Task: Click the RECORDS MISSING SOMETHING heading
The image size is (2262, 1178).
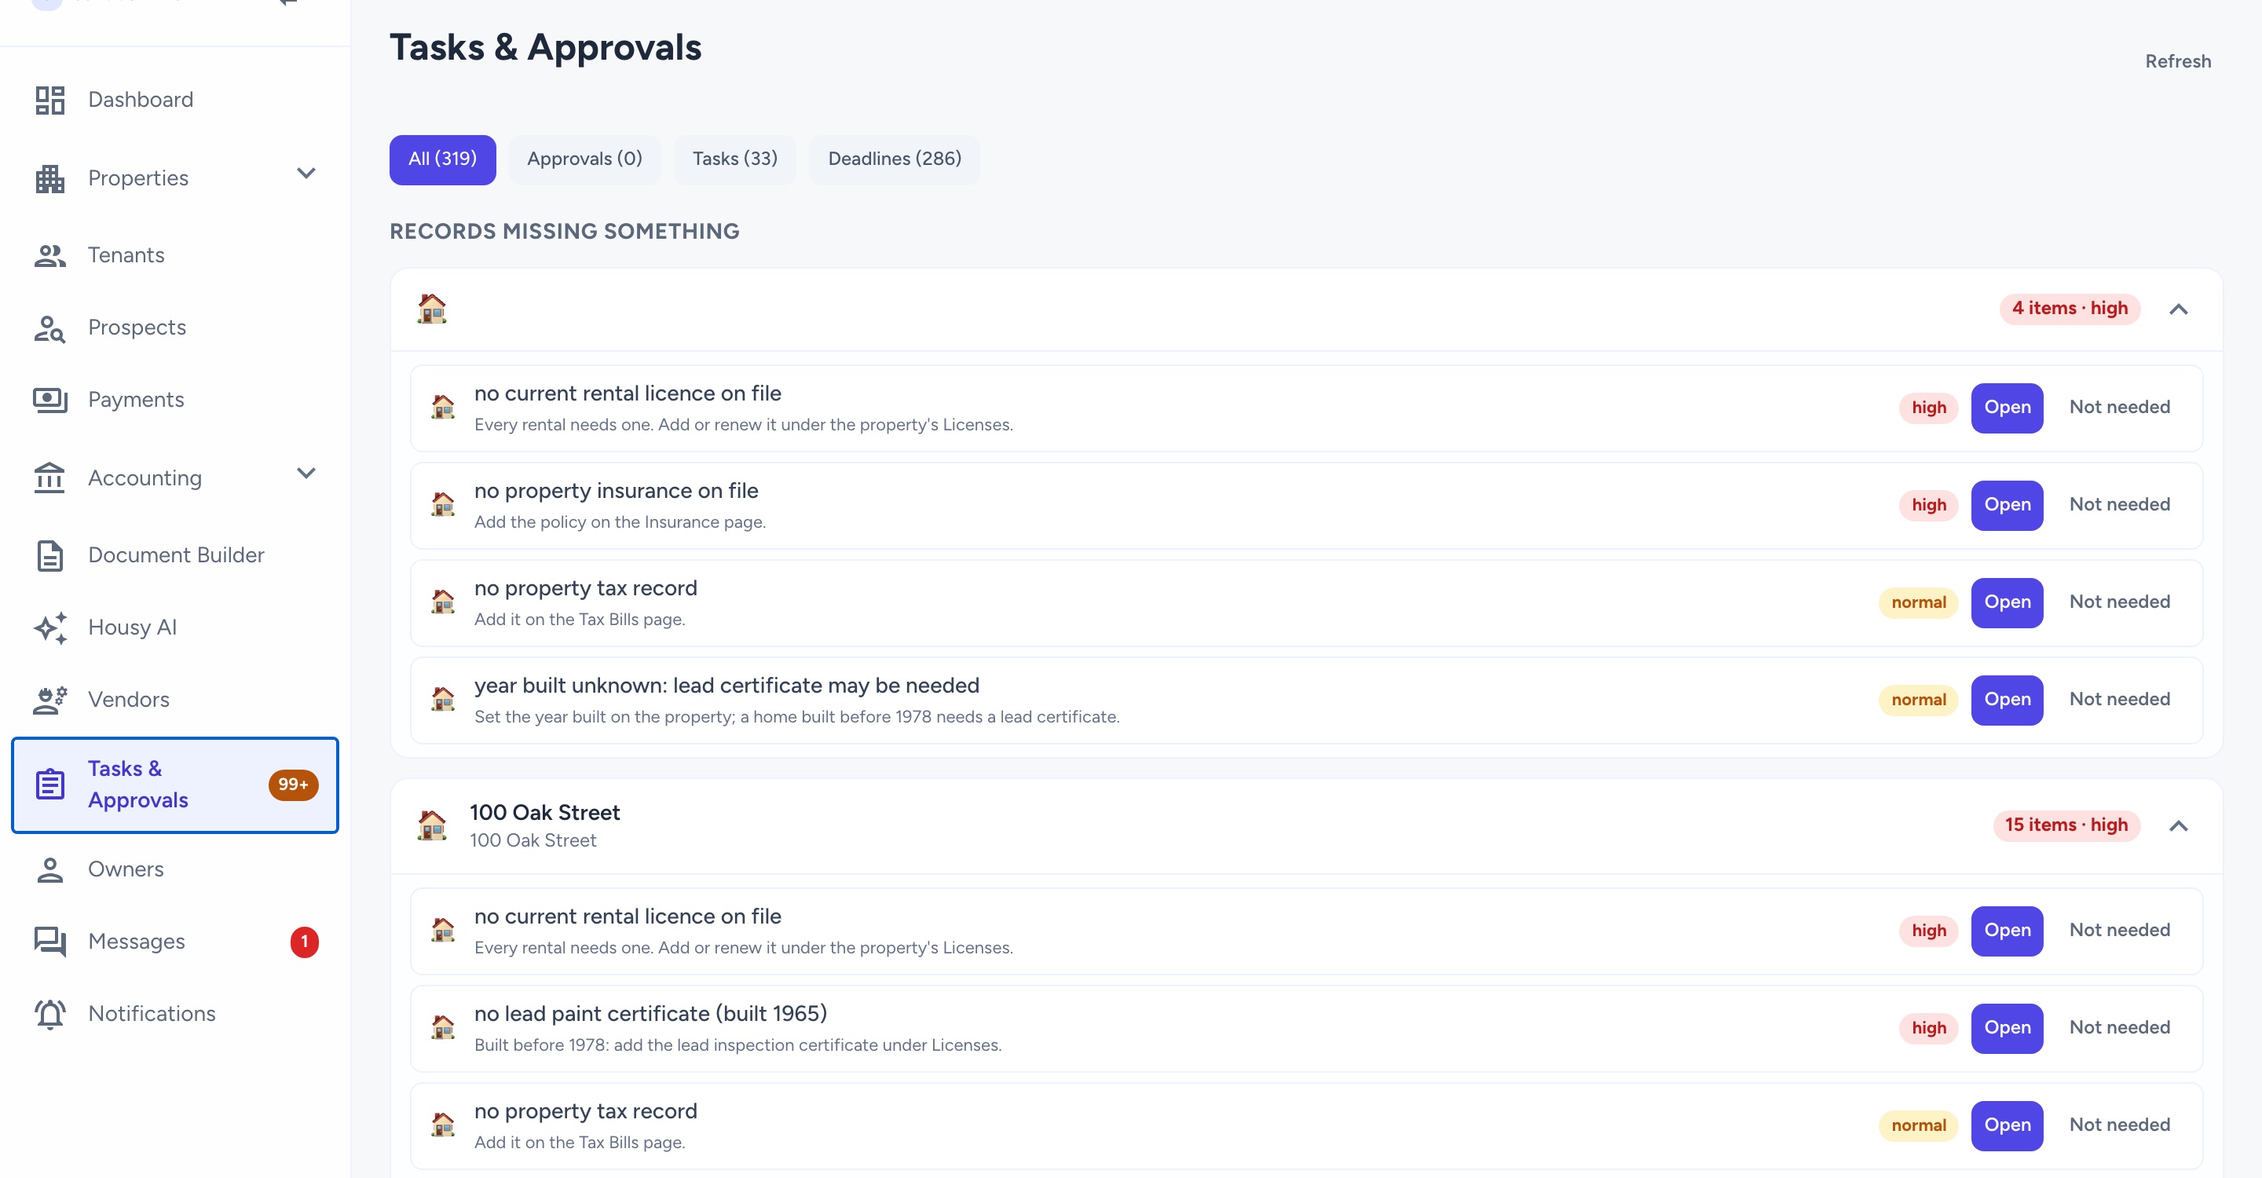Action: (x=565, y=232)
